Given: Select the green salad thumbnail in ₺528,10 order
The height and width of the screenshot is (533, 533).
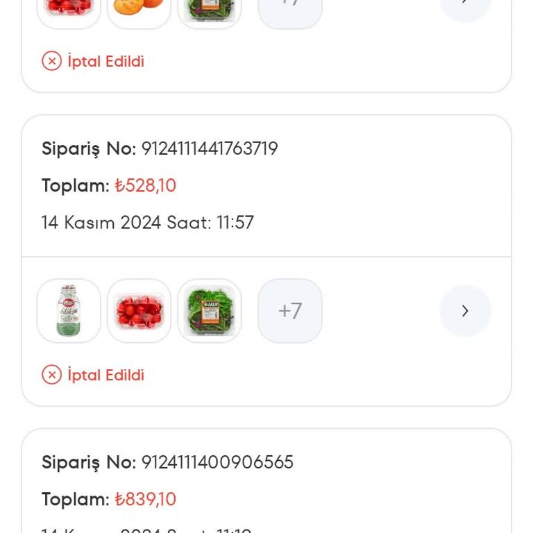Looking at the screenshot, I should coord(210,310).
